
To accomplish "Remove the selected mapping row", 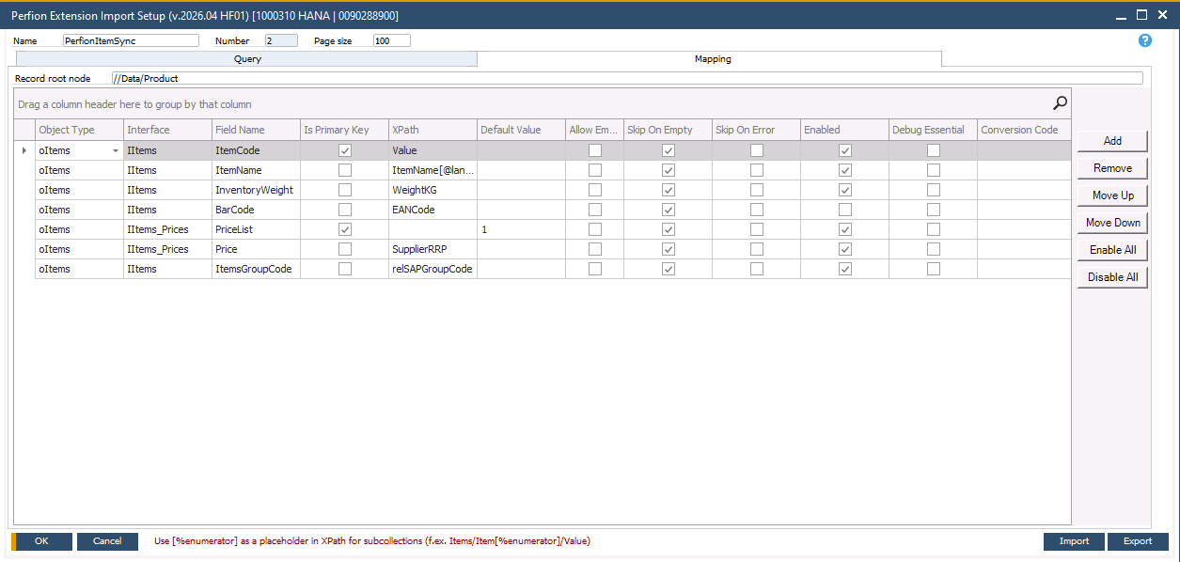I will (1112, 167).
